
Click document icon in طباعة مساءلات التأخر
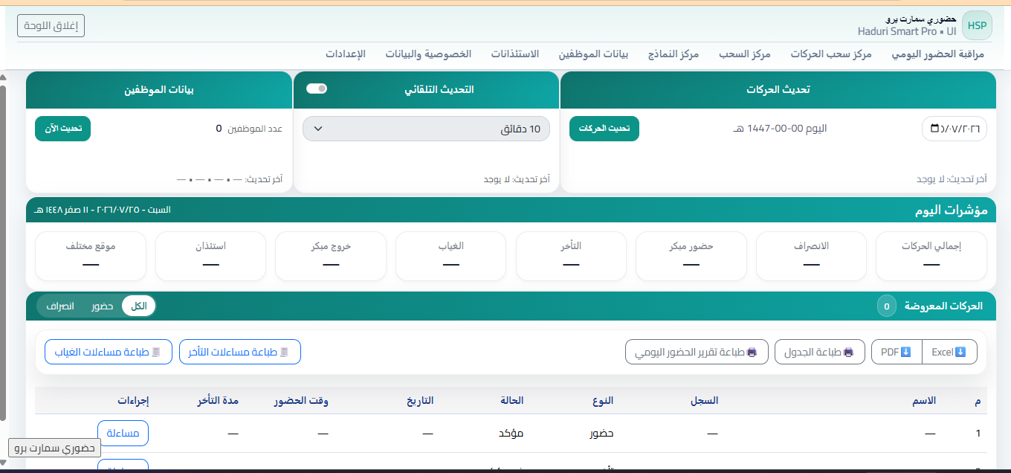click(x=283, y=352)
